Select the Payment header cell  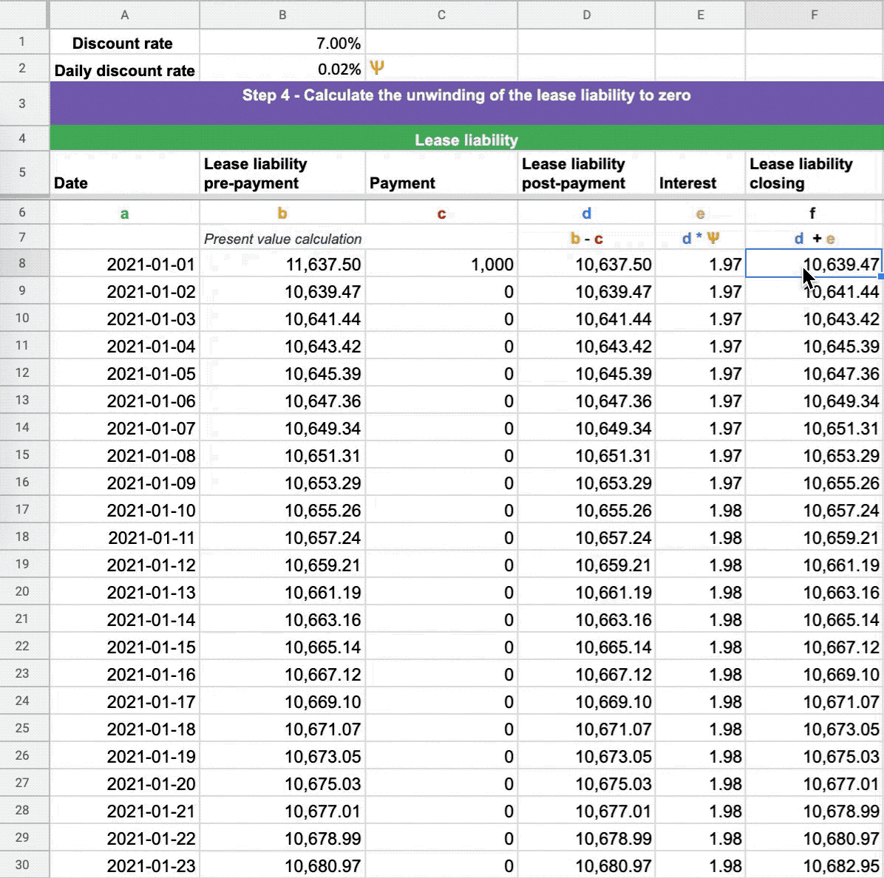(x=441, y=173)
